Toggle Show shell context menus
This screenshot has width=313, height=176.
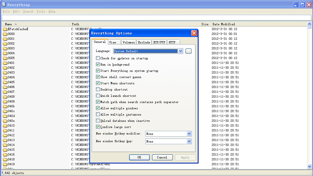(98, 77)
